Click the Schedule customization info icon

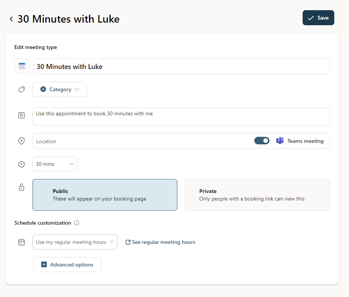tap(77, 223)
